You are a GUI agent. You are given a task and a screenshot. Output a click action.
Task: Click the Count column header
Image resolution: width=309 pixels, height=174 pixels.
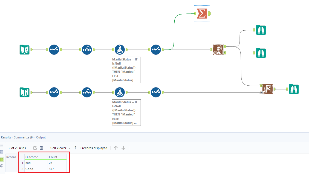(x=53, y=157)
